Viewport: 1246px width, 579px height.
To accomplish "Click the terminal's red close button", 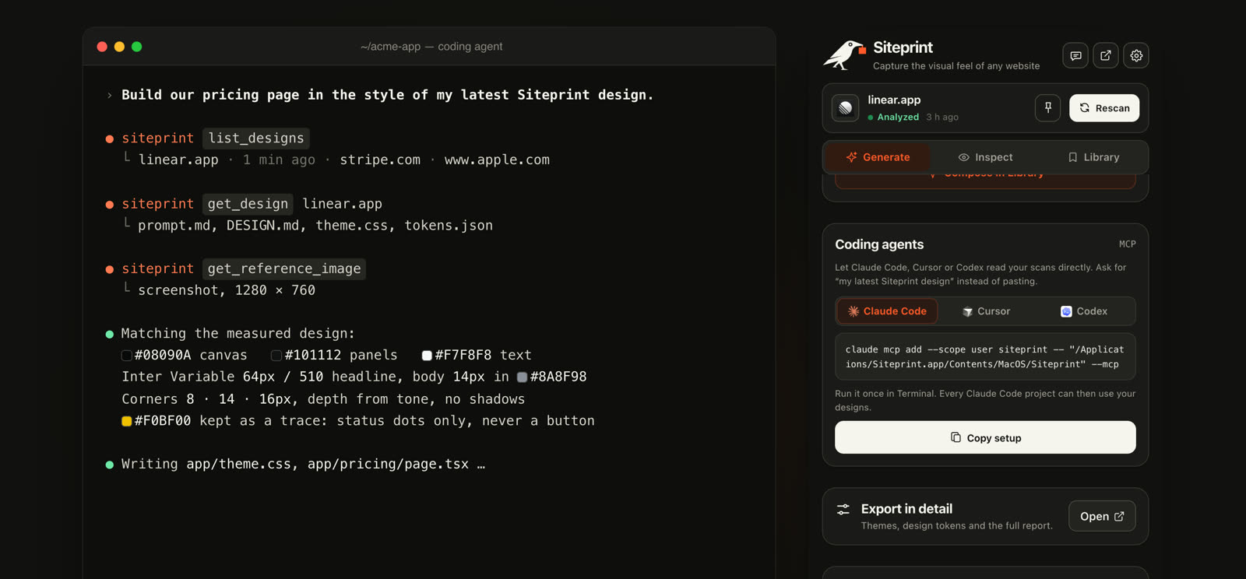I will pos(102,47).
